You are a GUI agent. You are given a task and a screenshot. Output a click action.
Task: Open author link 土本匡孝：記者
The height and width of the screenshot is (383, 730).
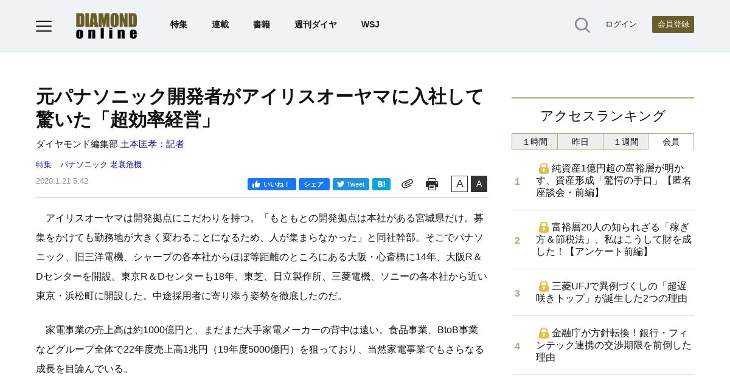(152, 144)
